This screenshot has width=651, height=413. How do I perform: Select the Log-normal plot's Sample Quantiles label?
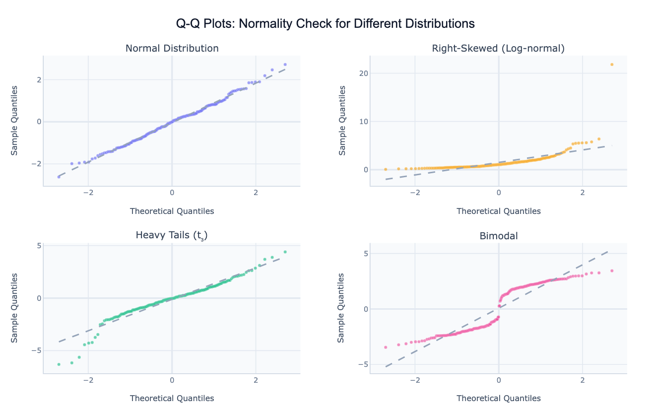342,121
